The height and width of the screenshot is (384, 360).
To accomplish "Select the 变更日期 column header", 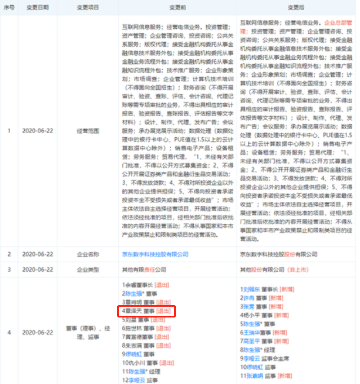I will coord(37,7).
